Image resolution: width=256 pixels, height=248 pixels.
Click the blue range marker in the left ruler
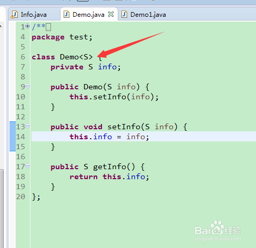13,136
